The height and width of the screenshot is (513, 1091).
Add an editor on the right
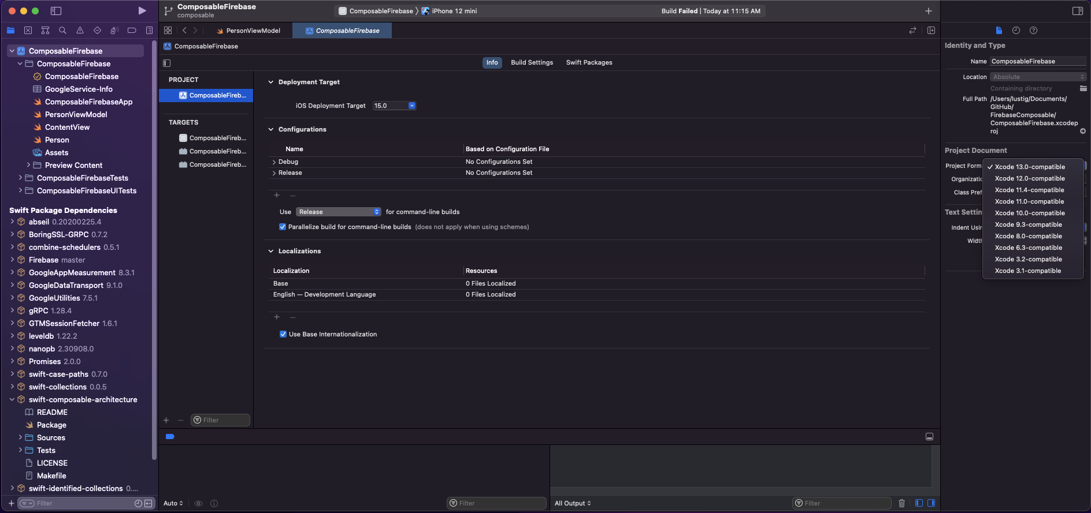(931, 30)
